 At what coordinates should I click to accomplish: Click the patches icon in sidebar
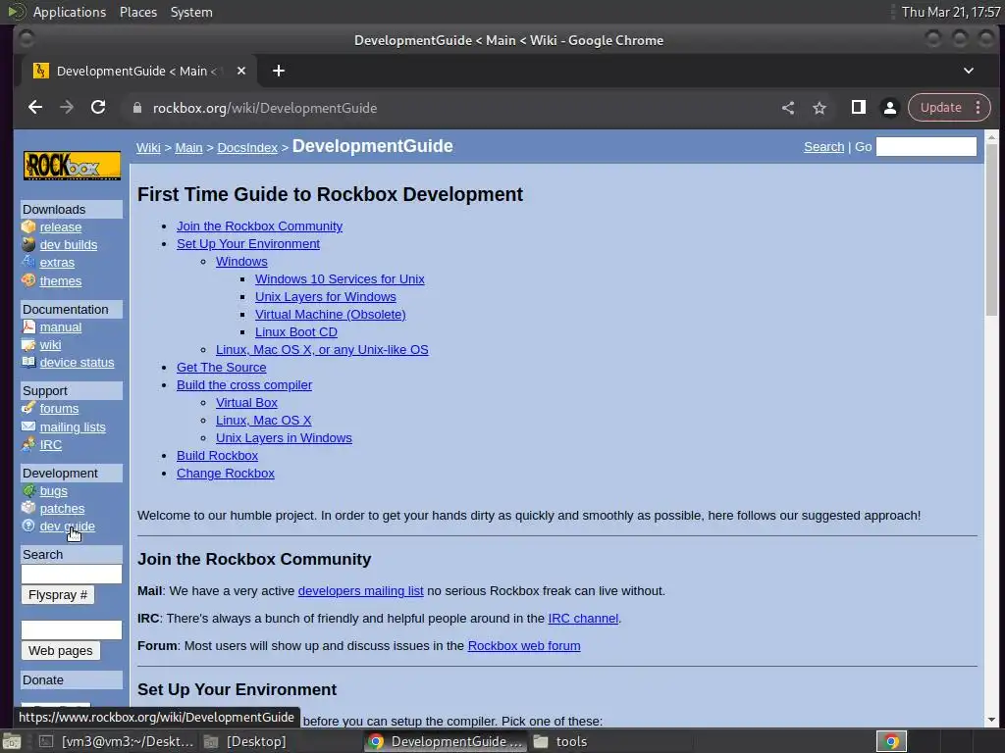(x=28, y=508)
